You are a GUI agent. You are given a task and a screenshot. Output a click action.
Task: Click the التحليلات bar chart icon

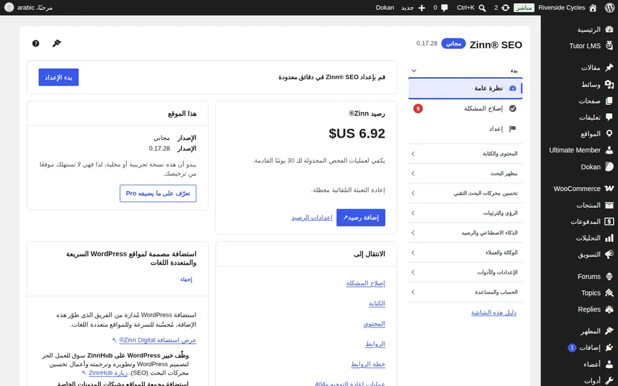(x=610, y=238)
